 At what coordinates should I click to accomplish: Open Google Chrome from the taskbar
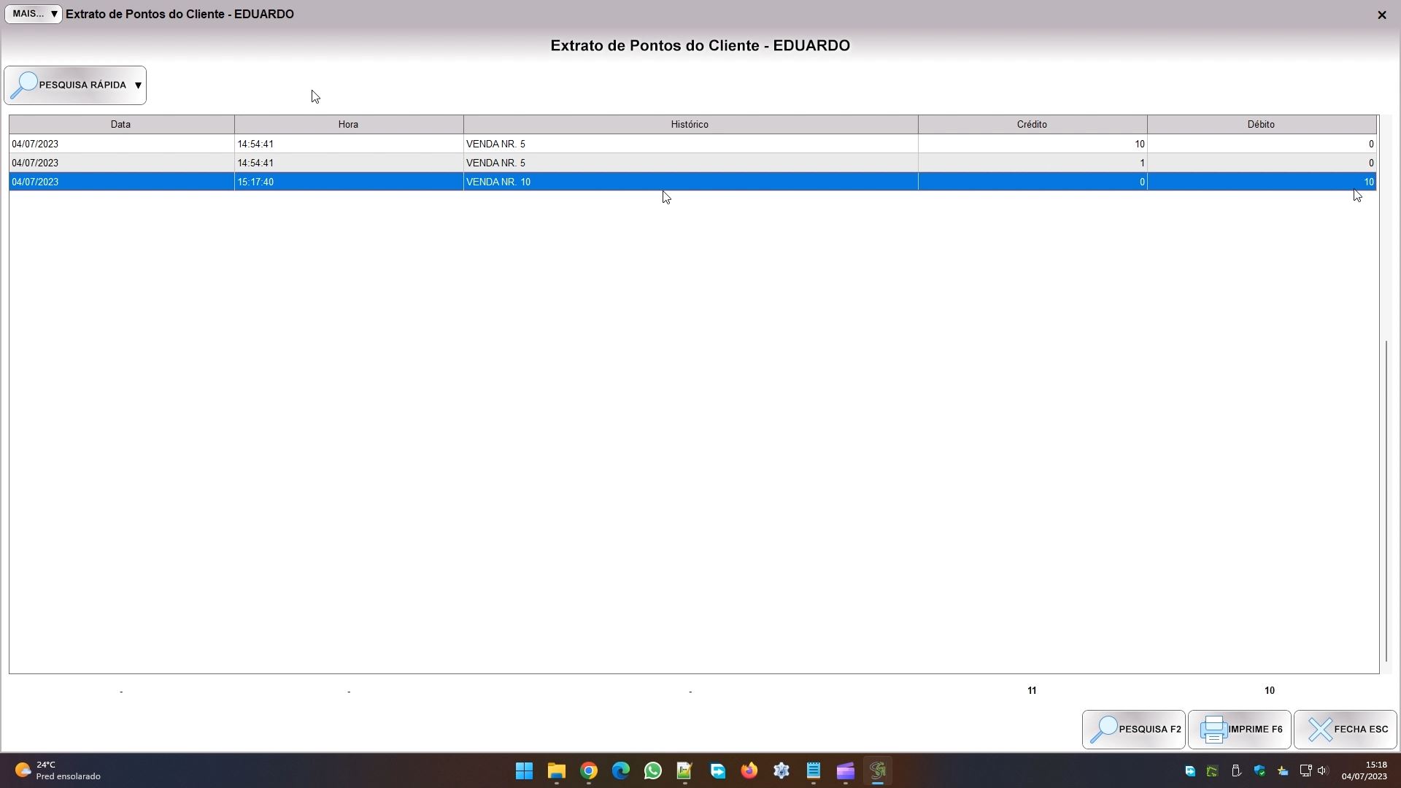click(589, 771)
